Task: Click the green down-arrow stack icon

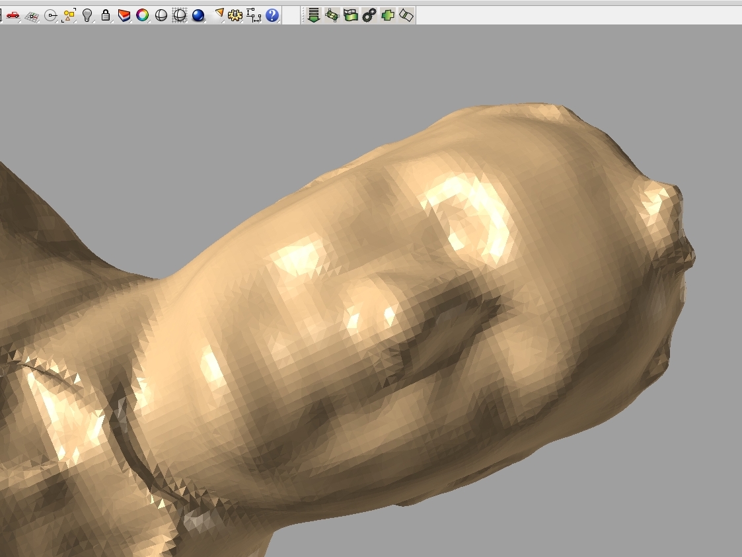Action: (314, 15)
